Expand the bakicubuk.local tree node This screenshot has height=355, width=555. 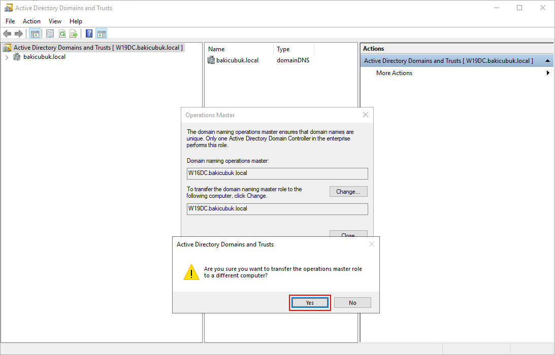(7, 57)
